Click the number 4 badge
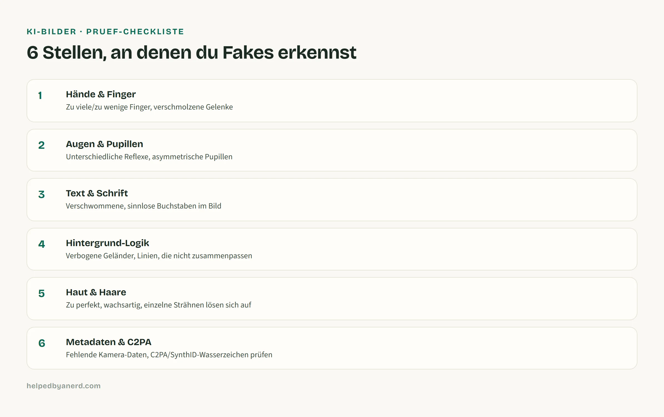This screenshot has width=664, height=417. tap(41, 244)
